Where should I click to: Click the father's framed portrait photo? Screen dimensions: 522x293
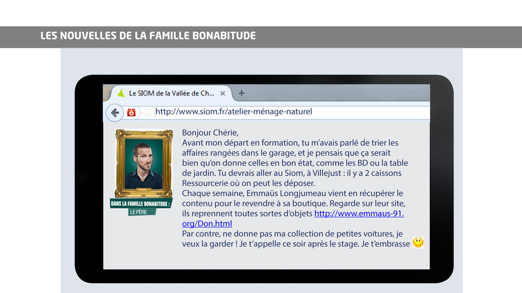click(144, 163)
